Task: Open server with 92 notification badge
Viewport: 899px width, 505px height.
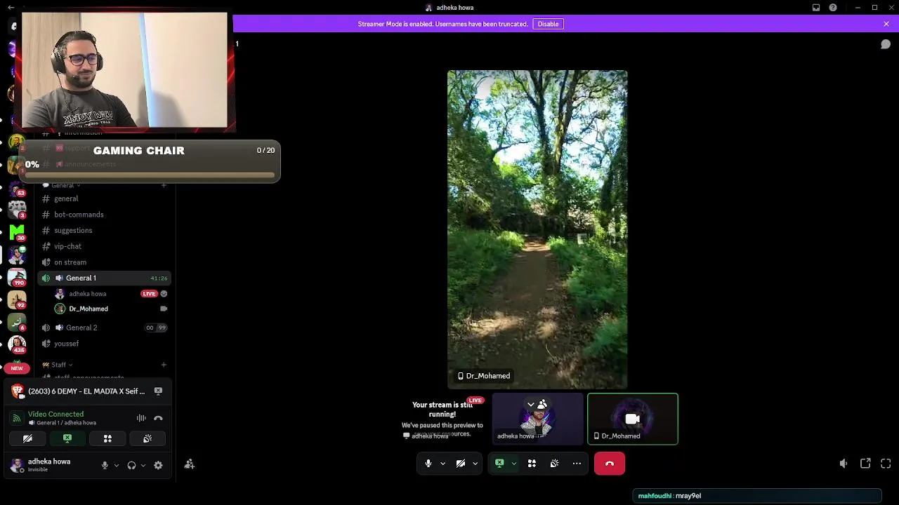Action: pyautogui.click(x=17, y=300)
